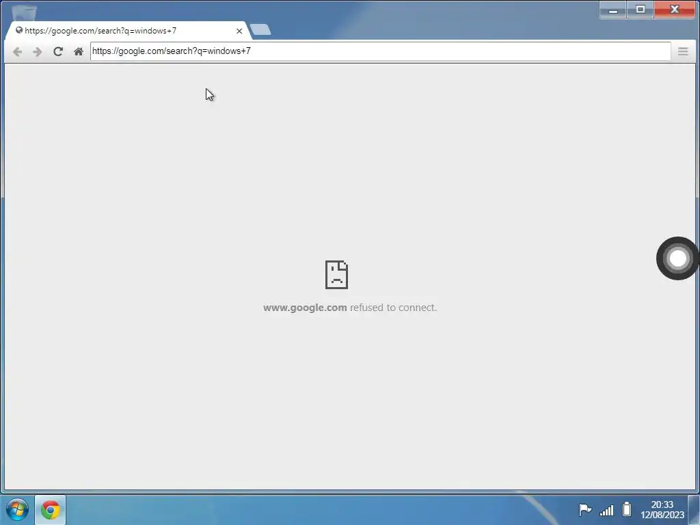
Task: Focus the address bar URL field
Action: (380, 51)
